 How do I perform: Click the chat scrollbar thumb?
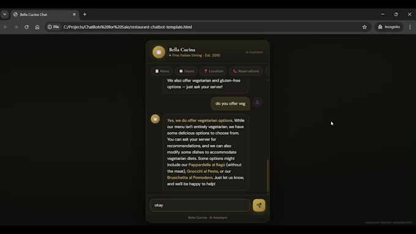point(267,175)
